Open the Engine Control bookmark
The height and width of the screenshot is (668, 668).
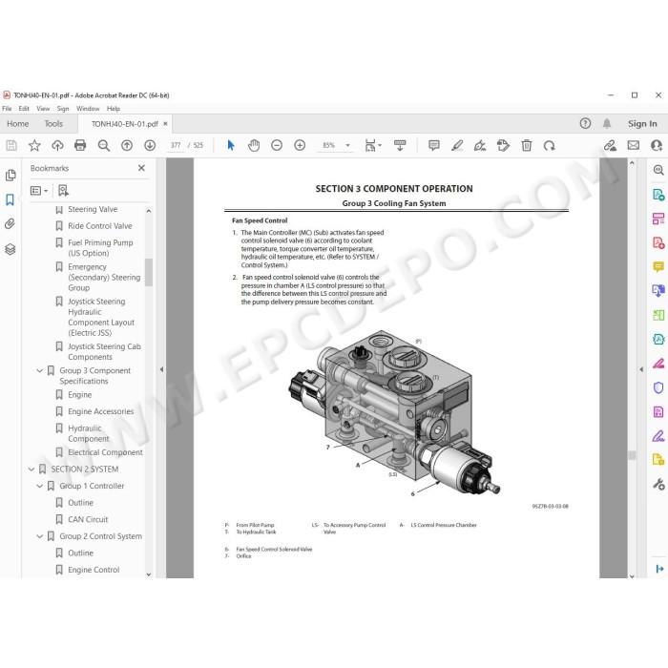coord(94,570)
